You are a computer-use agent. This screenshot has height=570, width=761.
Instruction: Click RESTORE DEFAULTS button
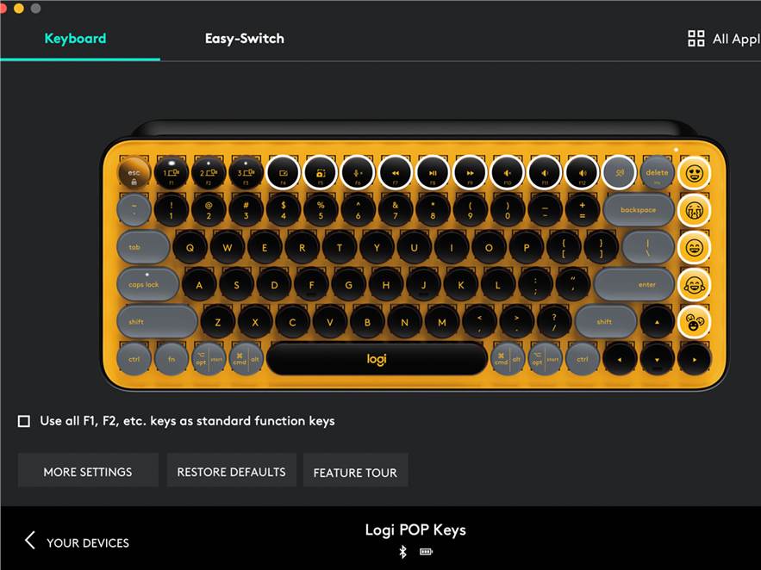pos(232,471)
